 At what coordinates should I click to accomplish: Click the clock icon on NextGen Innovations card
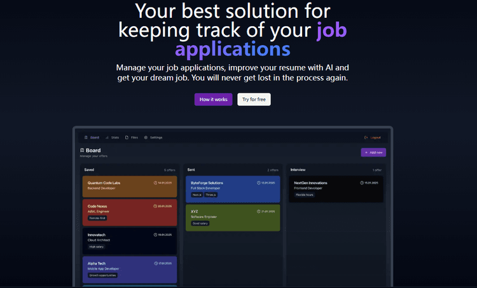coord(362,182)
